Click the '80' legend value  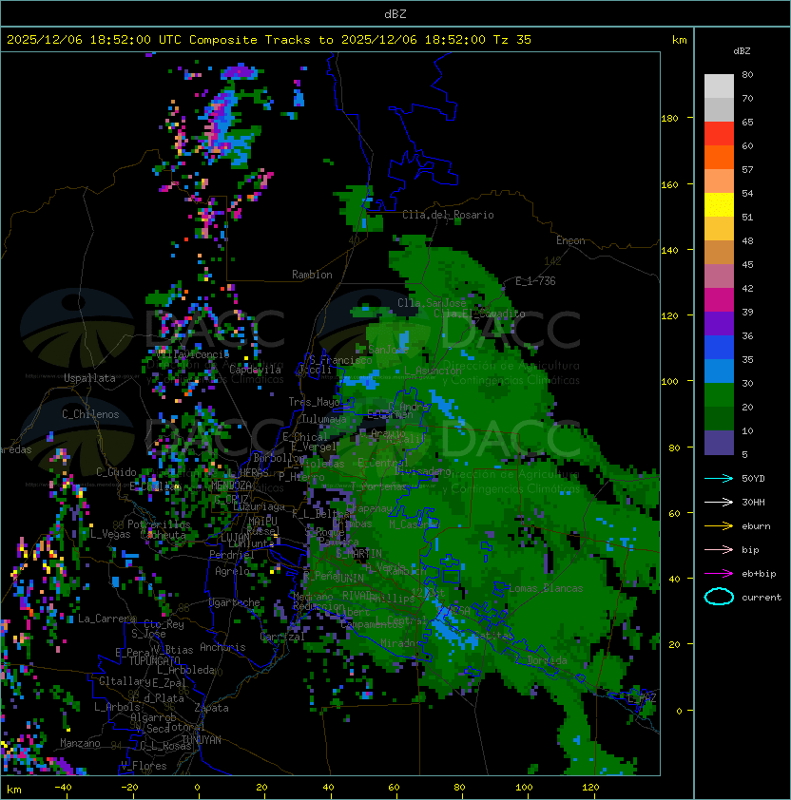point(747,74)
